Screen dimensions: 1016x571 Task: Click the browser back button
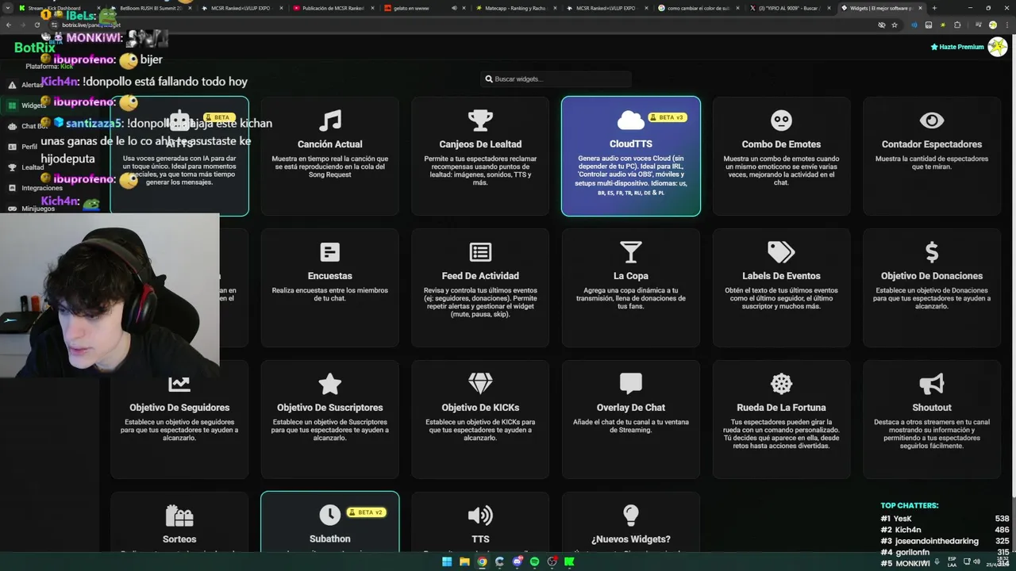(8, 25)
